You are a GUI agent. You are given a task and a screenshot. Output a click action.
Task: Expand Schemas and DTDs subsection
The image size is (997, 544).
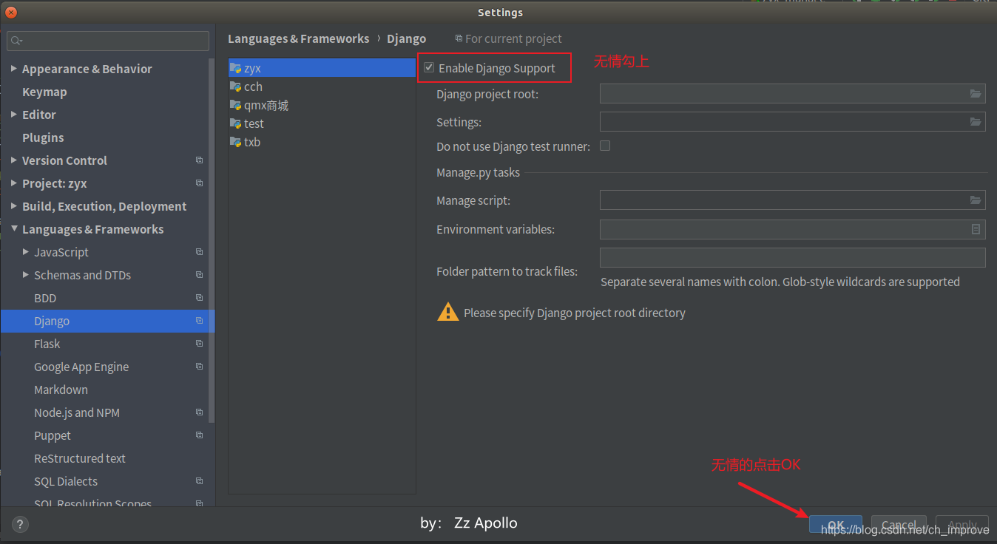(x=27, y=274)
